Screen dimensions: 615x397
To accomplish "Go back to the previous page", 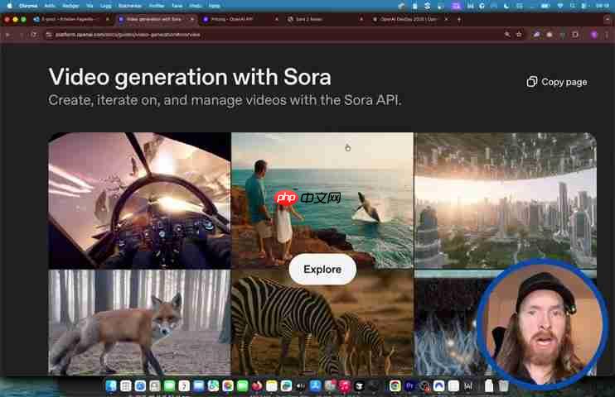I will coord(7,35).
